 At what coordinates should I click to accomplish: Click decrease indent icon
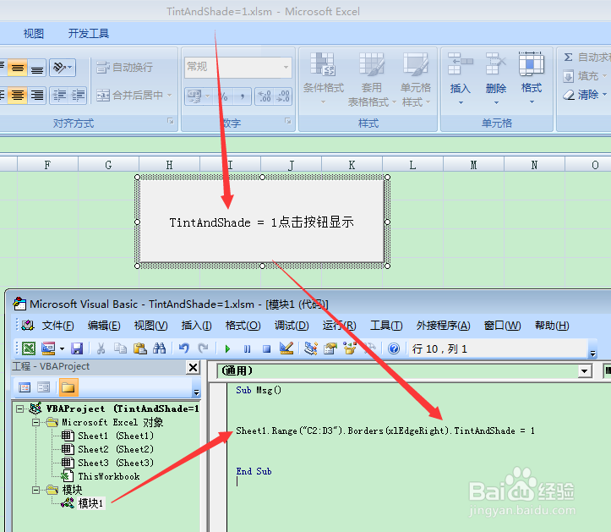coord(59,96)
